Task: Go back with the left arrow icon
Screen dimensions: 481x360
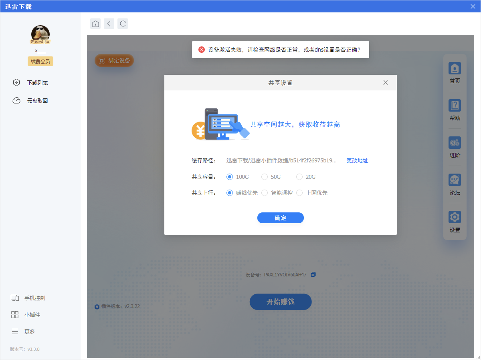Action: (x=109, y=24)
